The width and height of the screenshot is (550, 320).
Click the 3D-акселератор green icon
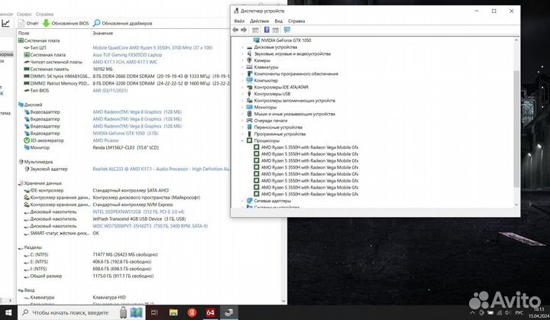pyautogui.click(x=27, y=141)
